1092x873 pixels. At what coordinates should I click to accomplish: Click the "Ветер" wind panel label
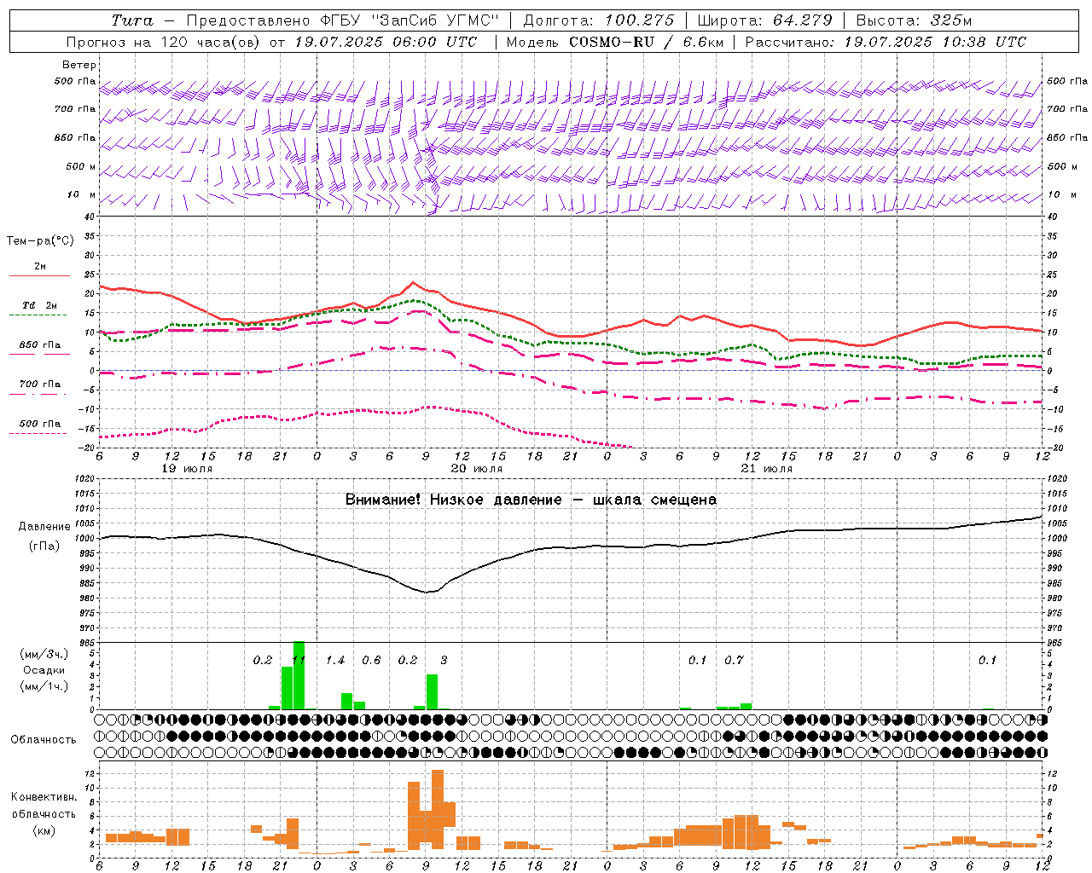point(78,65)
